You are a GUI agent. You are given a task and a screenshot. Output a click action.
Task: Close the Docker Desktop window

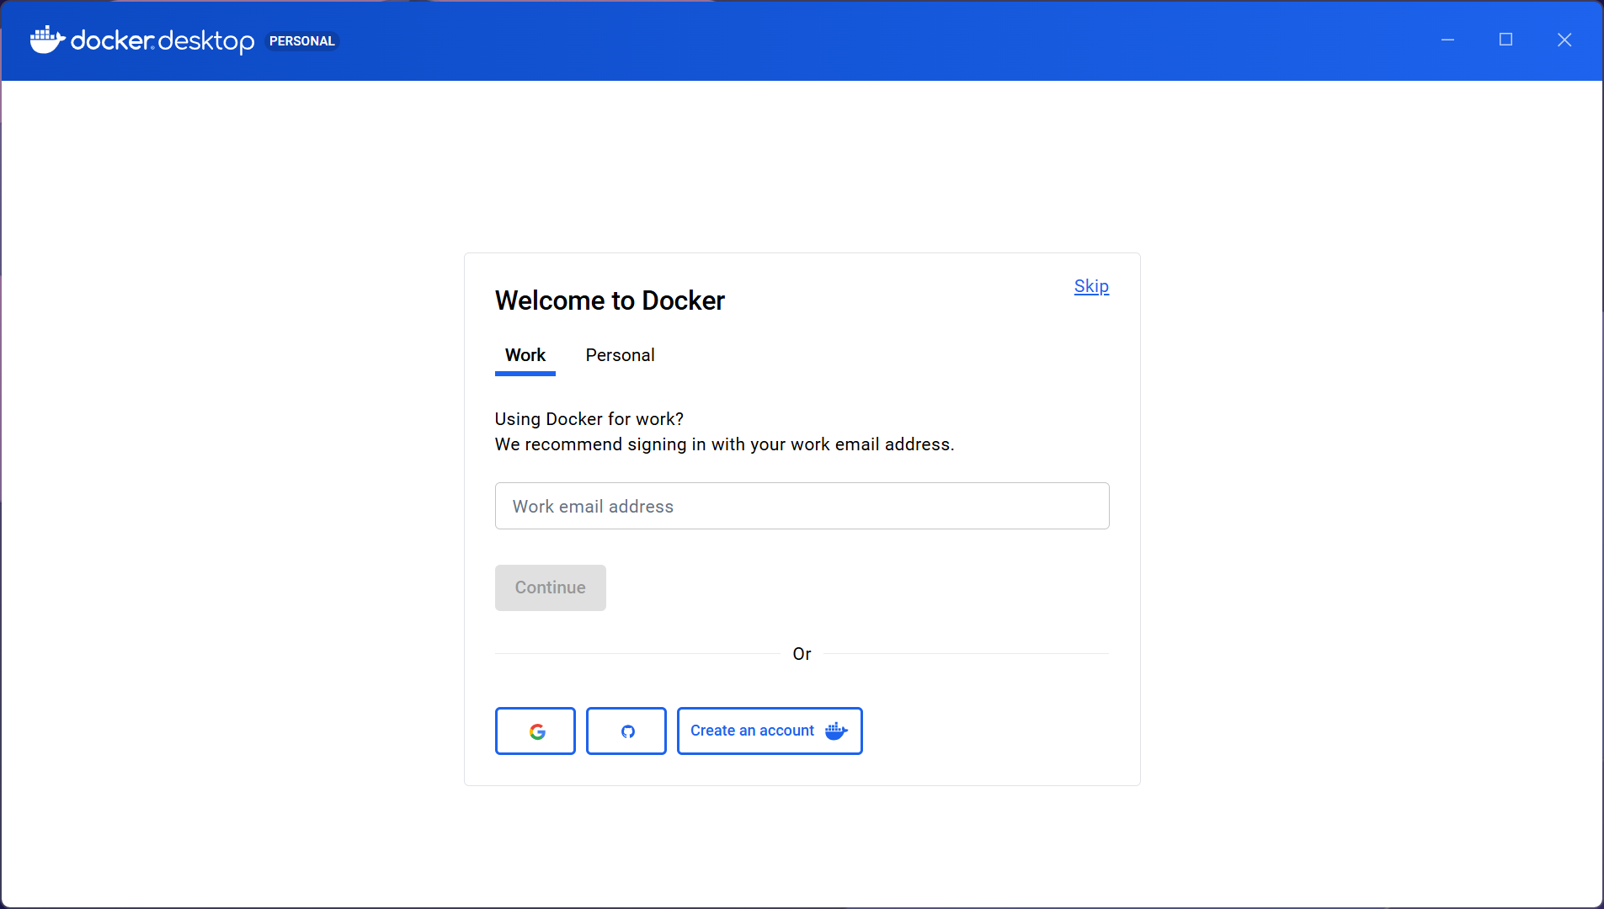pos(1564,40)
